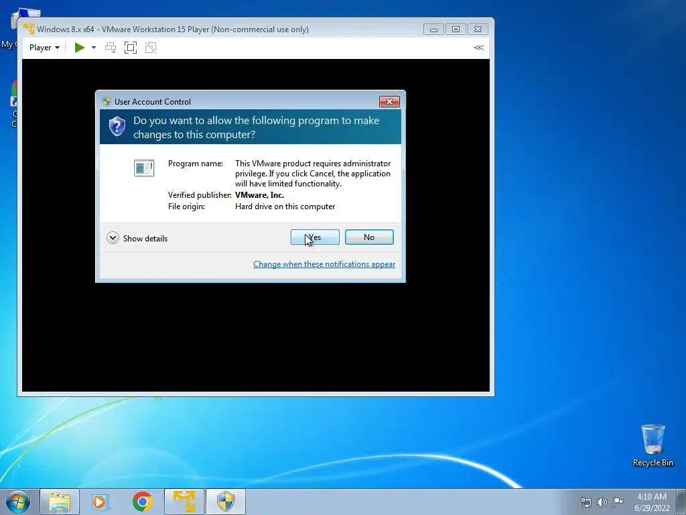Screen dimensions: 686x515
Task: Click the VMware Player window title icon
Action: coord(29,29)
